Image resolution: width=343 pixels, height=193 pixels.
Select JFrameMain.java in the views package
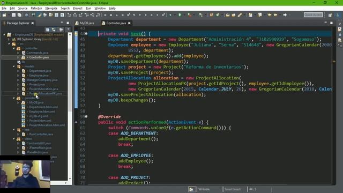point(40,148)
